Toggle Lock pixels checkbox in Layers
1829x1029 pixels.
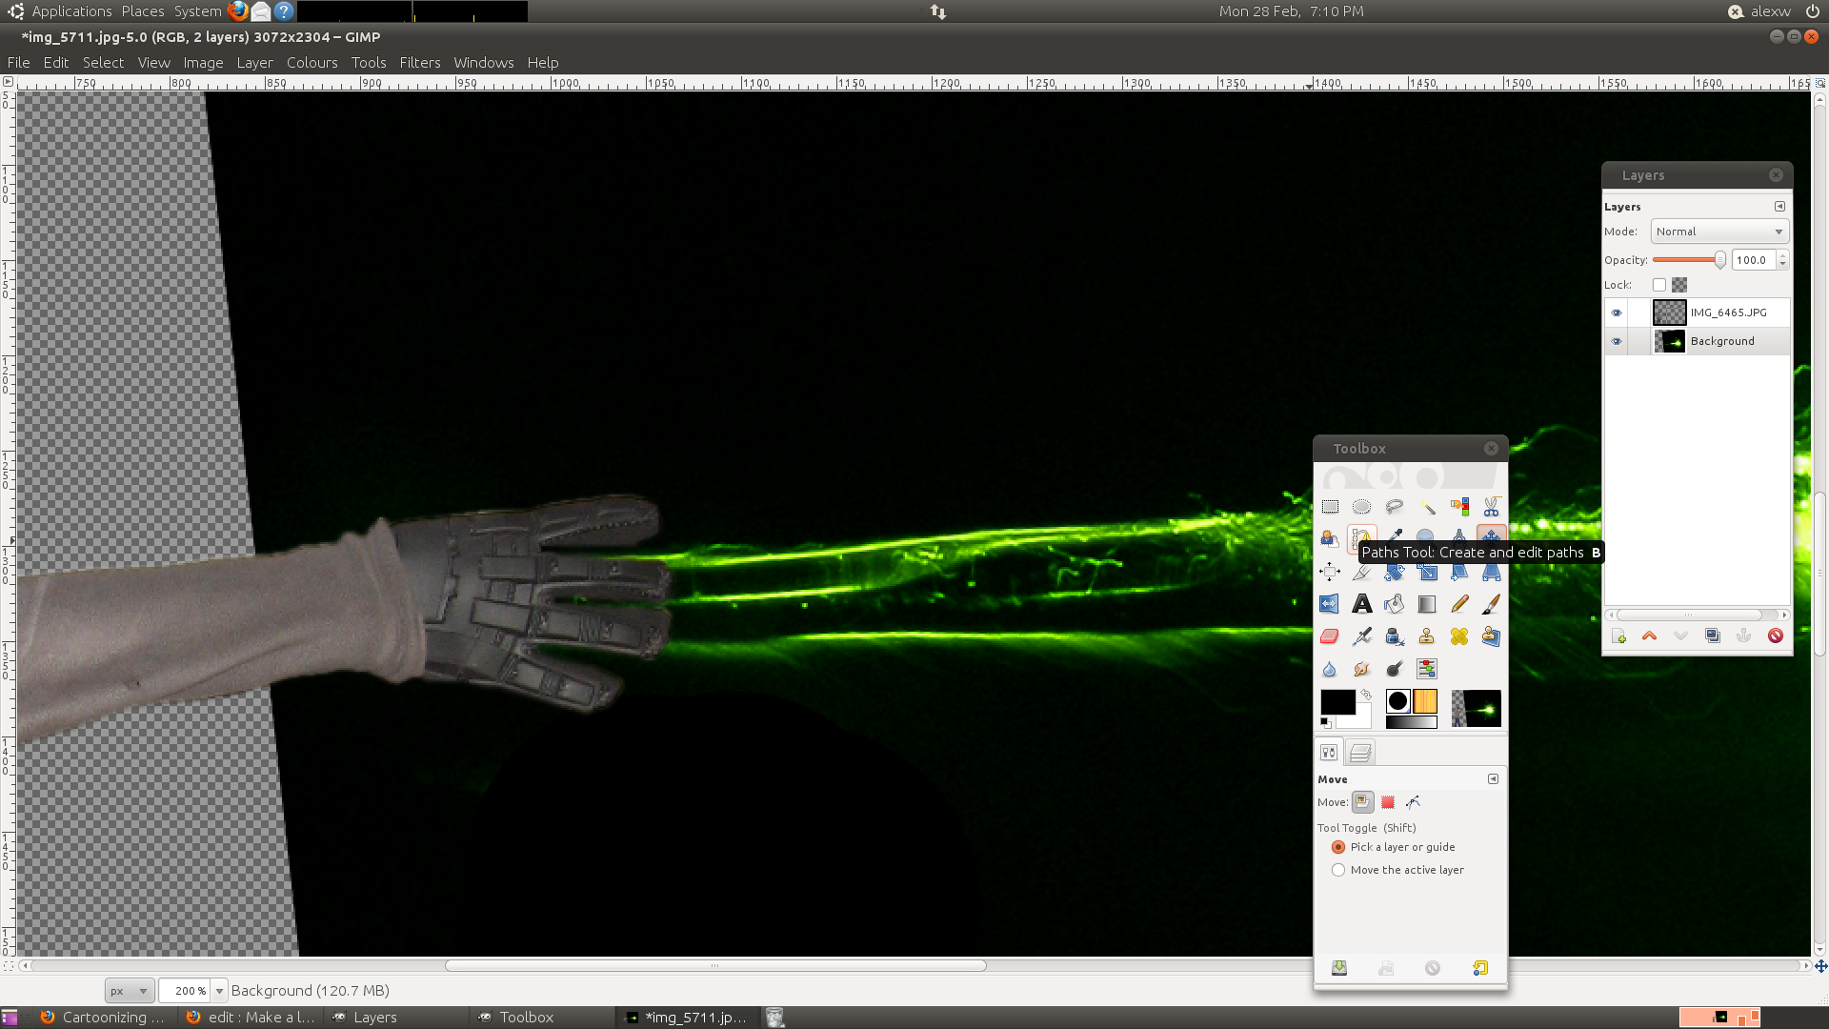click(x=1659, y=285)
